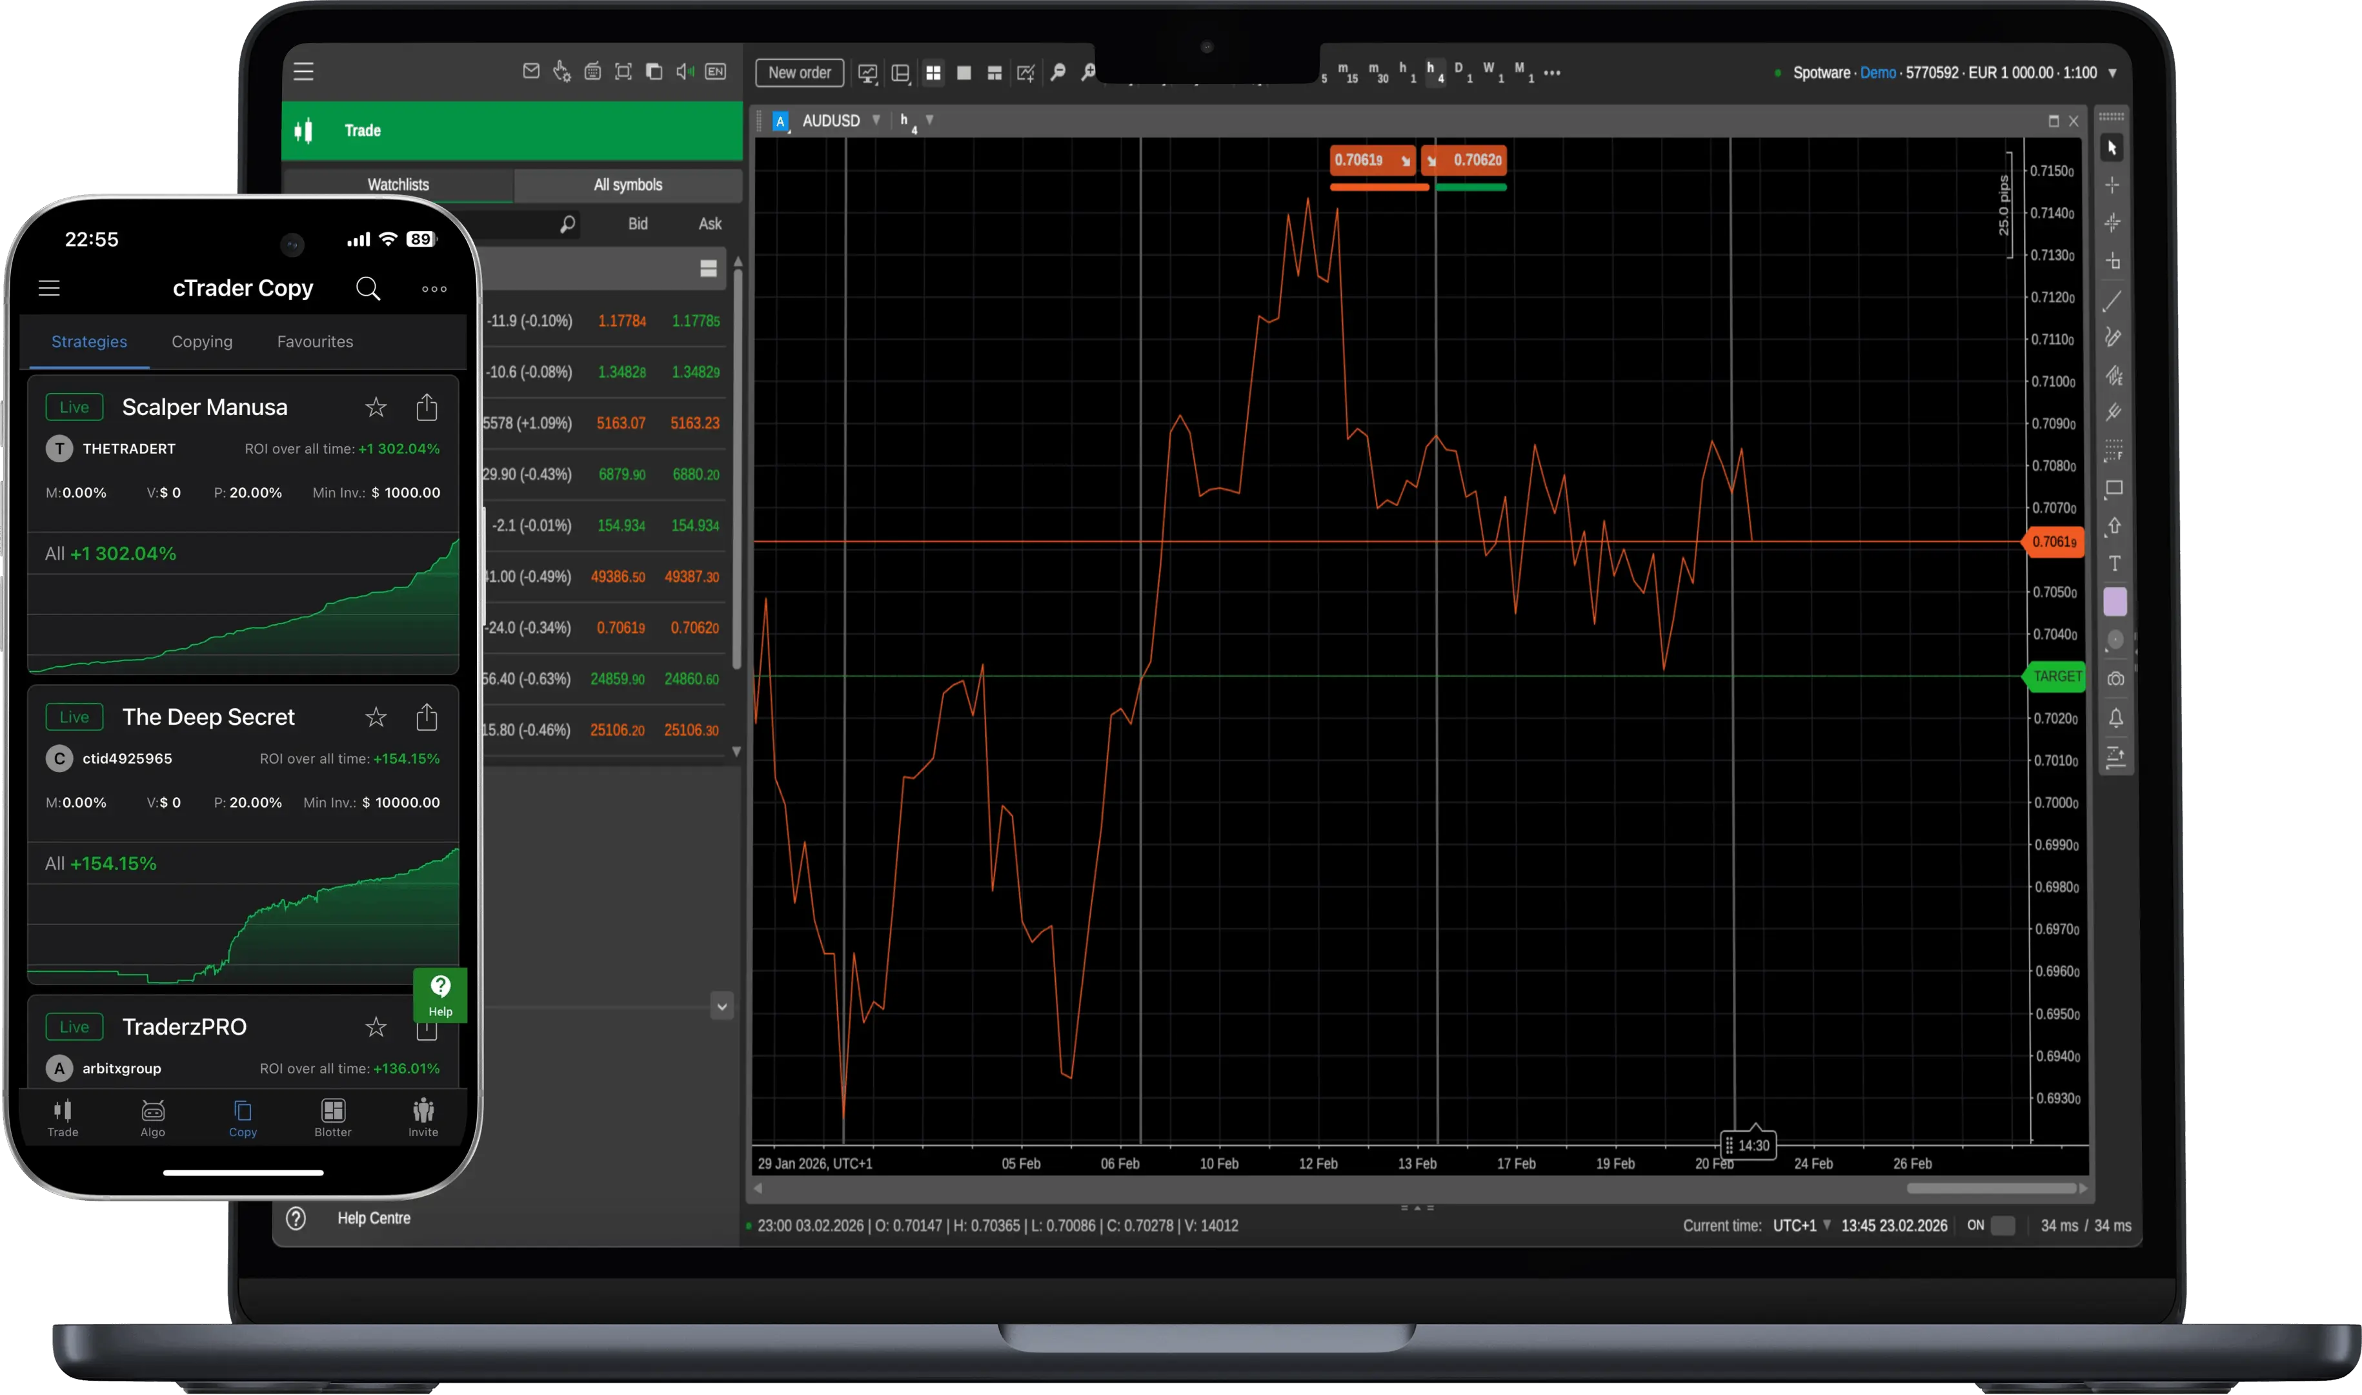
Task: Open the Copying tab on phone
Action: (x=202, y=341)
